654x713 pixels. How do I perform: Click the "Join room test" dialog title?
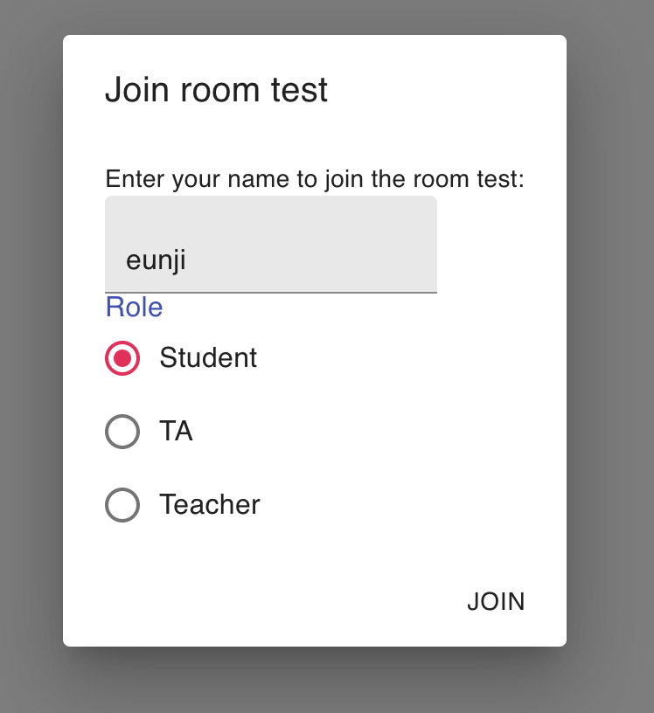pyautogui.click(x=216, y=91)
